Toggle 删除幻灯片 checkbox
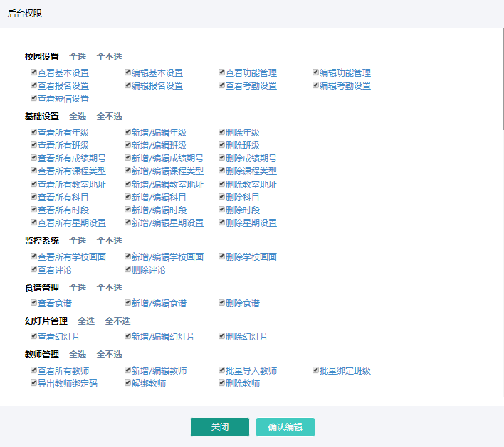The image size is (504, 447). point(221,336)
